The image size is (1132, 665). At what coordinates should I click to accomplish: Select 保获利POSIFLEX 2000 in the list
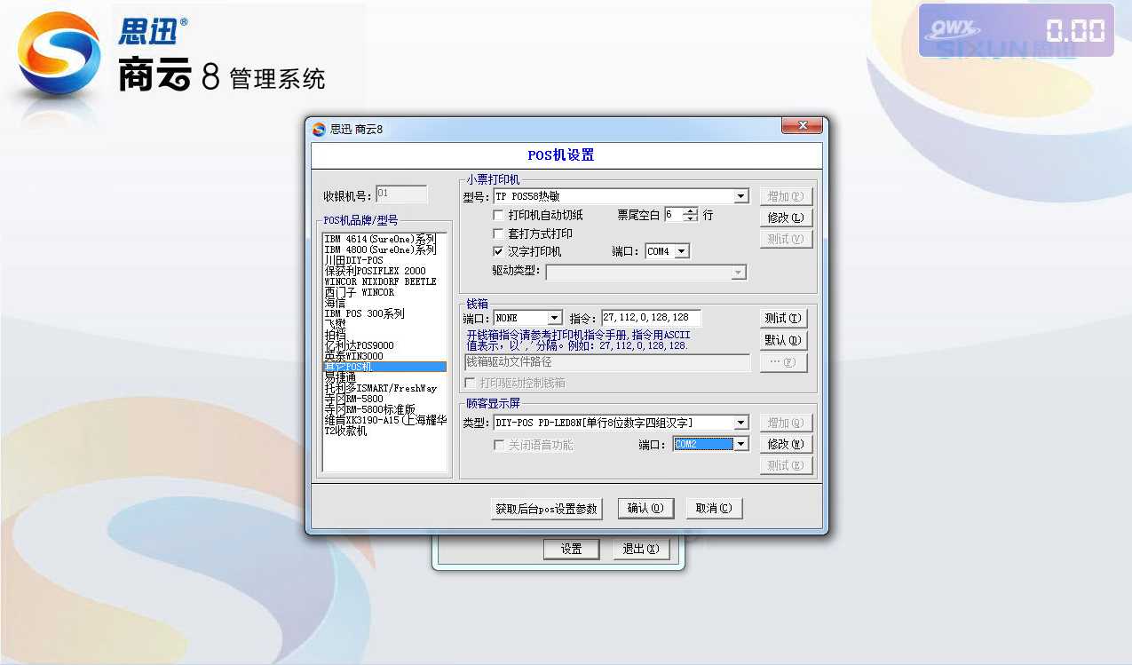click(x=384, y=271)
